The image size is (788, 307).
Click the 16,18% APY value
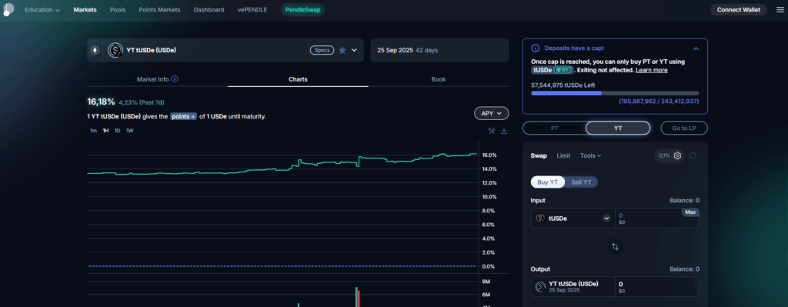(101, 102)
